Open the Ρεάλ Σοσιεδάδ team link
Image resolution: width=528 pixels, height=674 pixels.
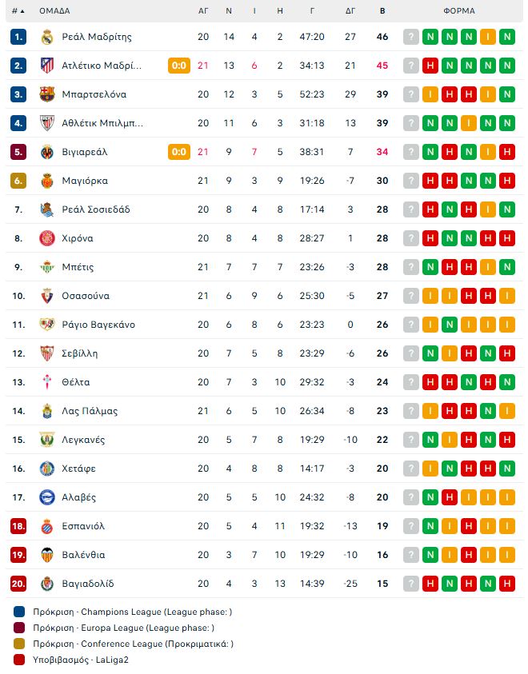pos(96,209)
